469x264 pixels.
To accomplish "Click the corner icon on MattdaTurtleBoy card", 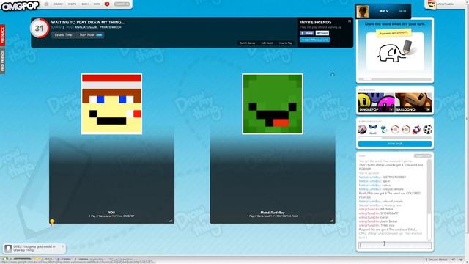I will tap(331, 221).
